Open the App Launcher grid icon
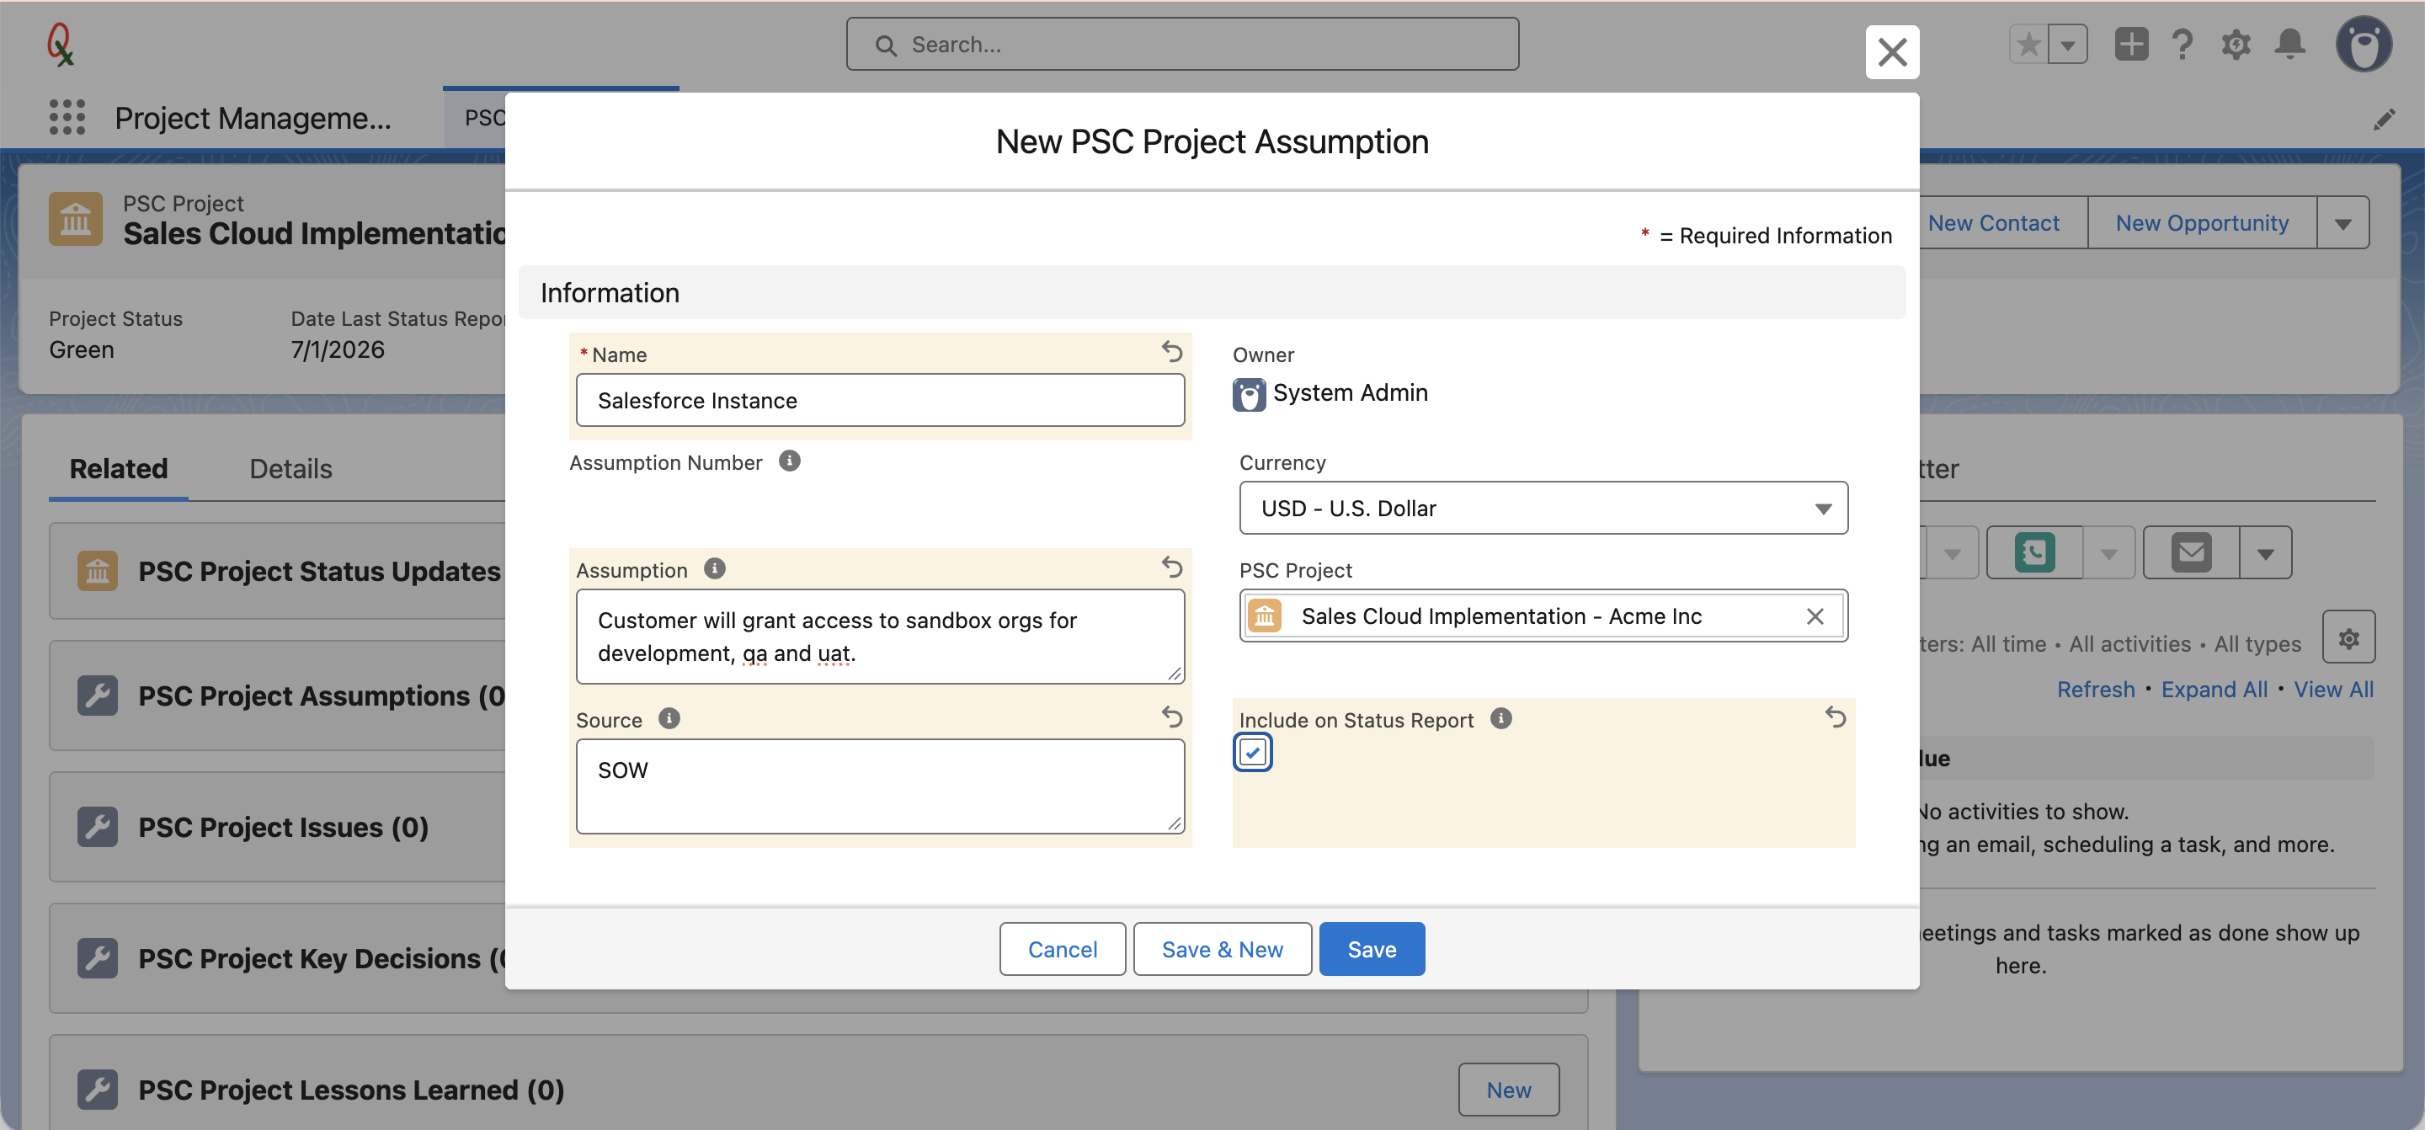 67,118
